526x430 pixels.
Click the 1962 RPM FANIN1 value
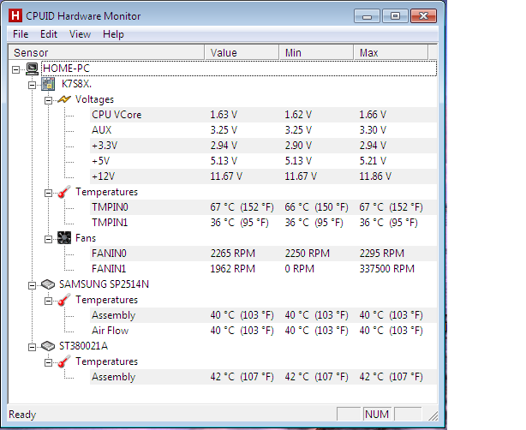coord(233,269)
